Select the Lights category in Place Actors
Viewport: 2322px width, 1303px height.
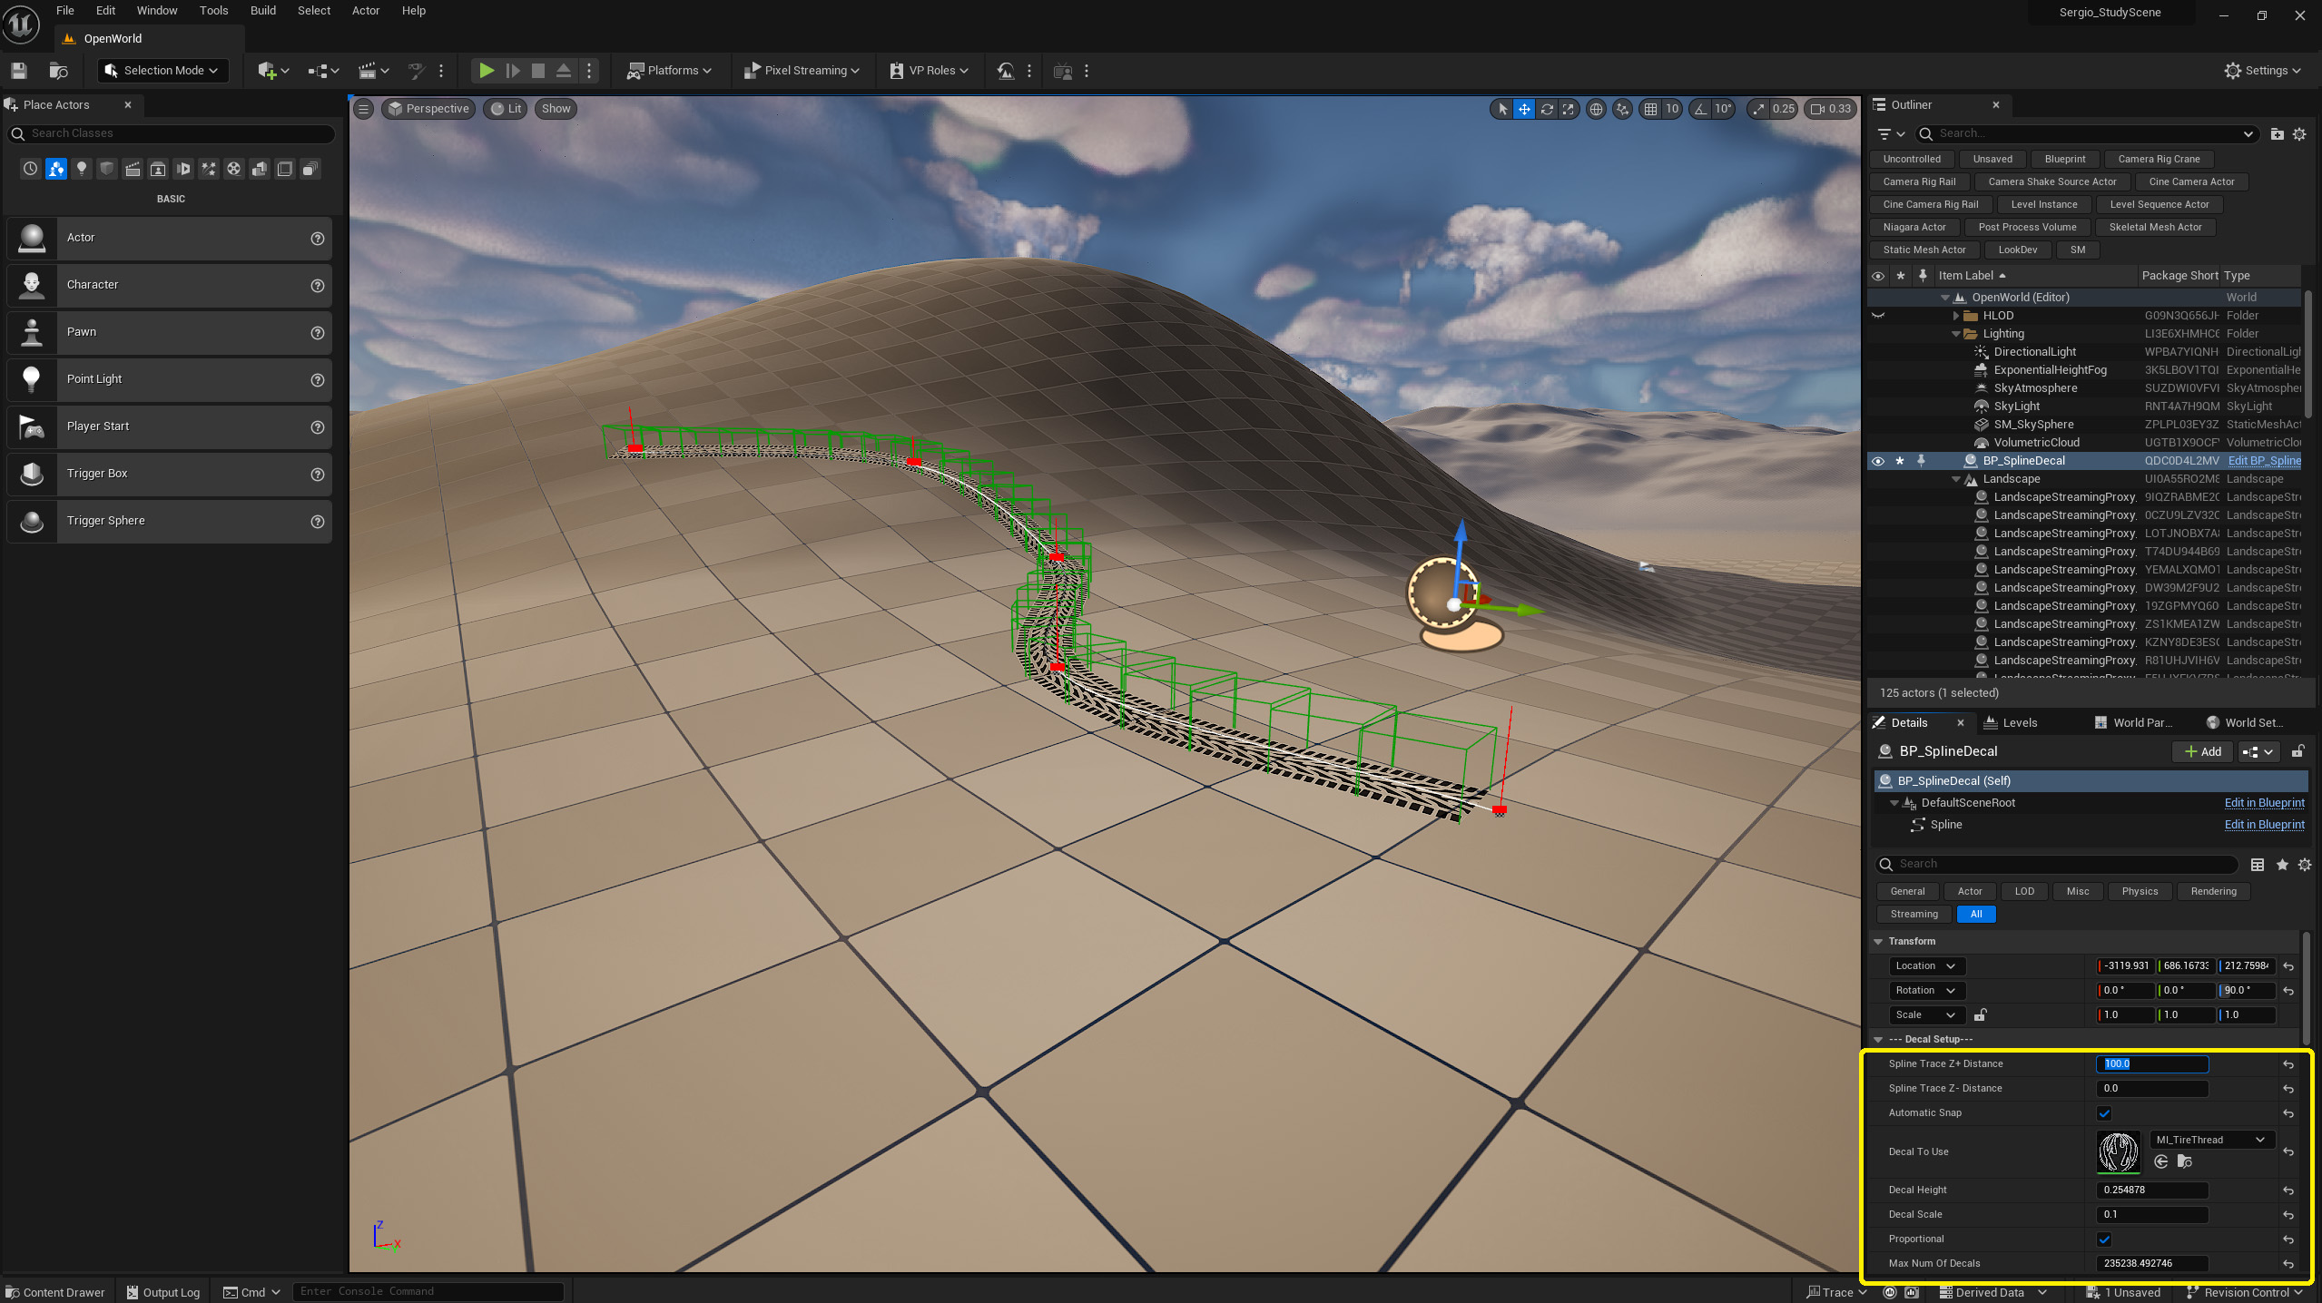point(82,169)
